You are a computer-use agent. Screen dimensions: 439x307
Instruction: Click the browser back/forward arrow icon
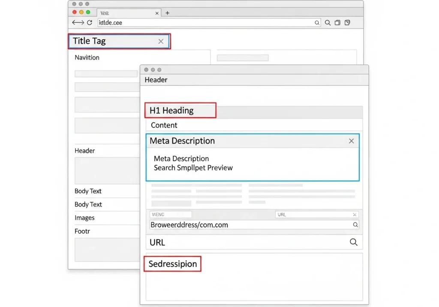click(78, 23)
